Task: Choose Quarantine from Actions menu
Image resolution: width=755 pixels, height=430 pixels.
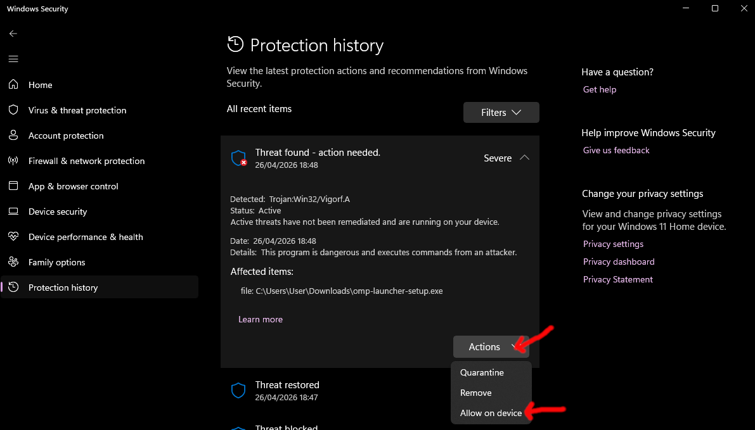Action: pos(482,373)
